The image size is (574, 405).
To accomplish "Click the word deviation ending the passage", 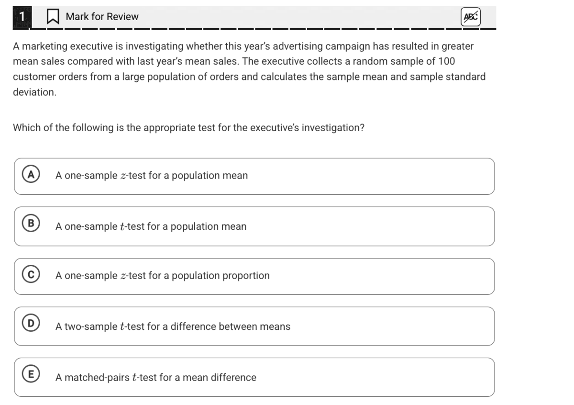I will pos(34,92).
